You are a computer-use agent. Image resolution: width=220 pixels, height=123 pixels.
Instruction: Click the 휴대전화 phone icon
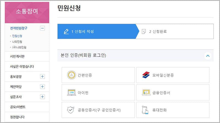coord(145,110)
